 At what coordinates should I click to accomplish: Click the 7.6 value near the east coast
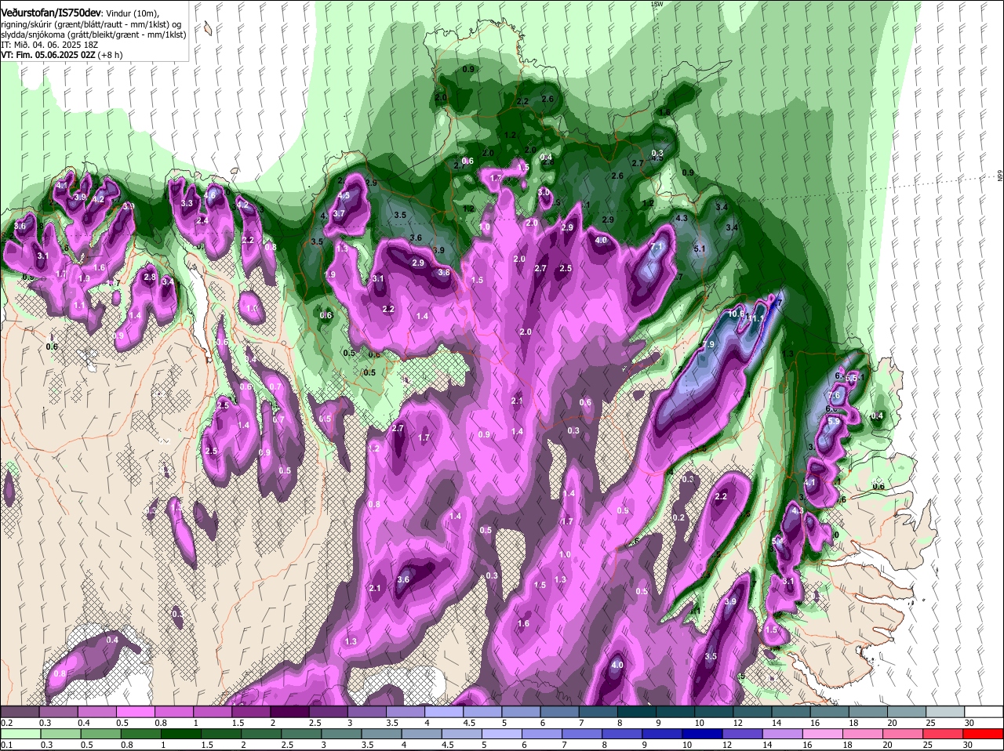(x=834, y=396)
